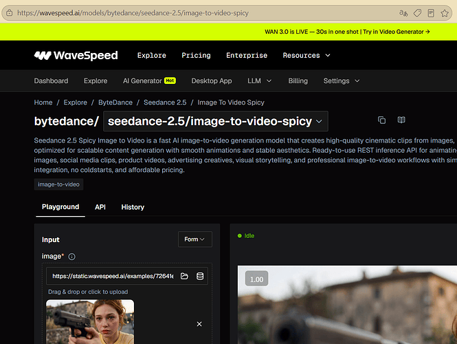This screenshot has height=344, width=457.
Task: Go to the Dashboard
Action: [51, 80]
